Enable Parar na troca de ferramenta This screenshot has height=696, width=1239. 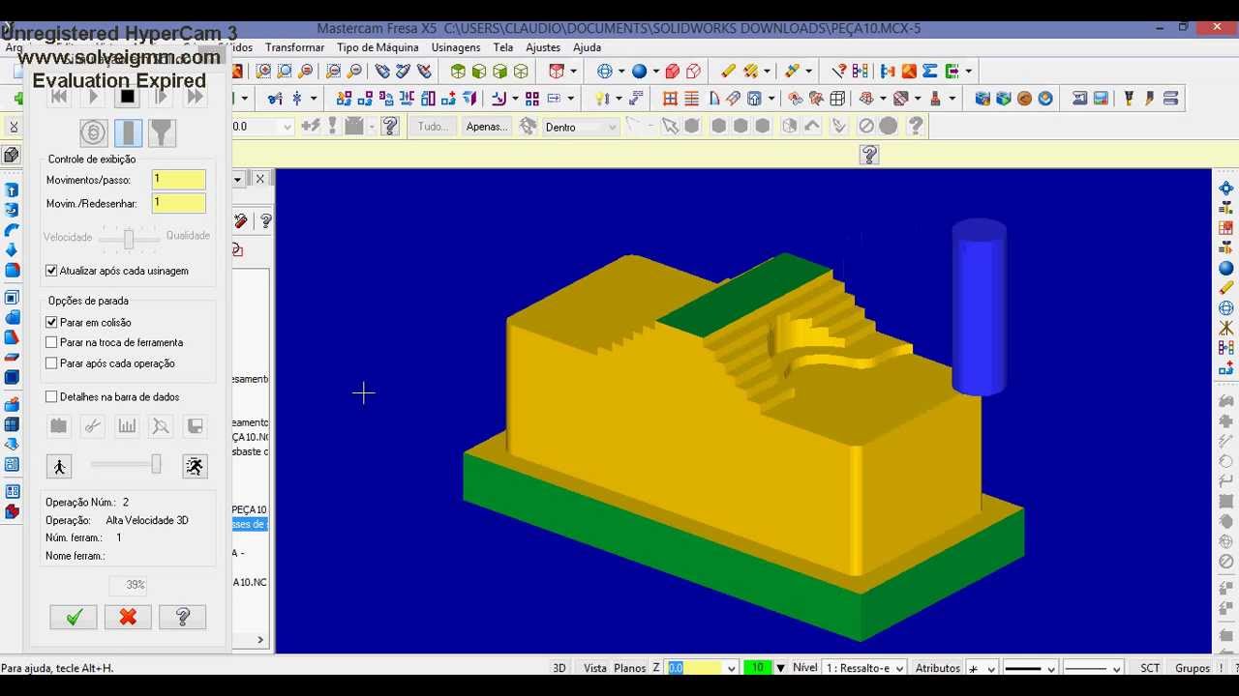[x=52, y=342]
